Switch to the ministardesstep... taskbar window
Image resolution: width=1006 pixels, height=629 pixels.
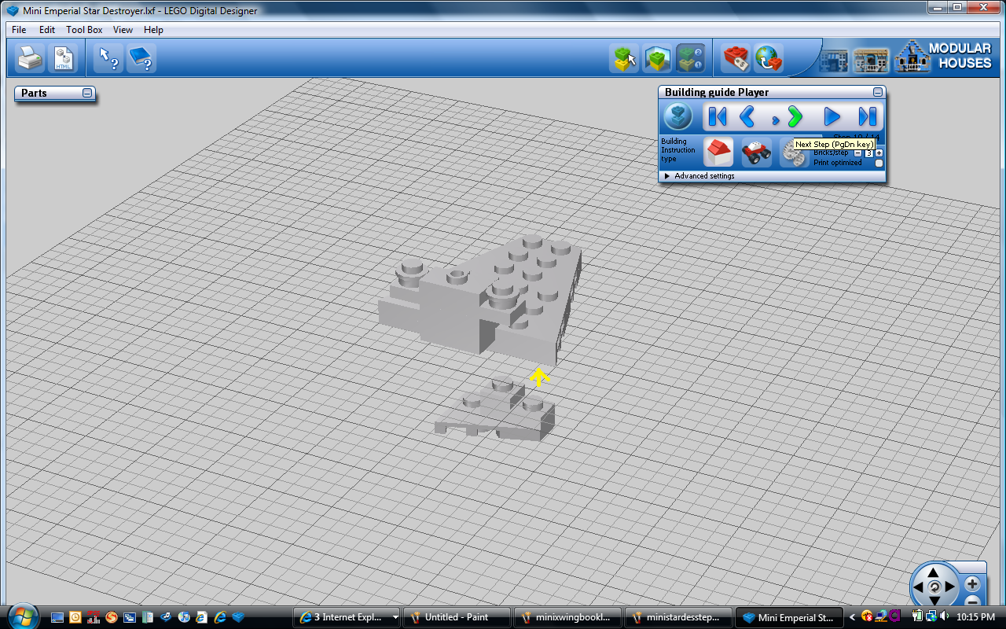(677, 617)
